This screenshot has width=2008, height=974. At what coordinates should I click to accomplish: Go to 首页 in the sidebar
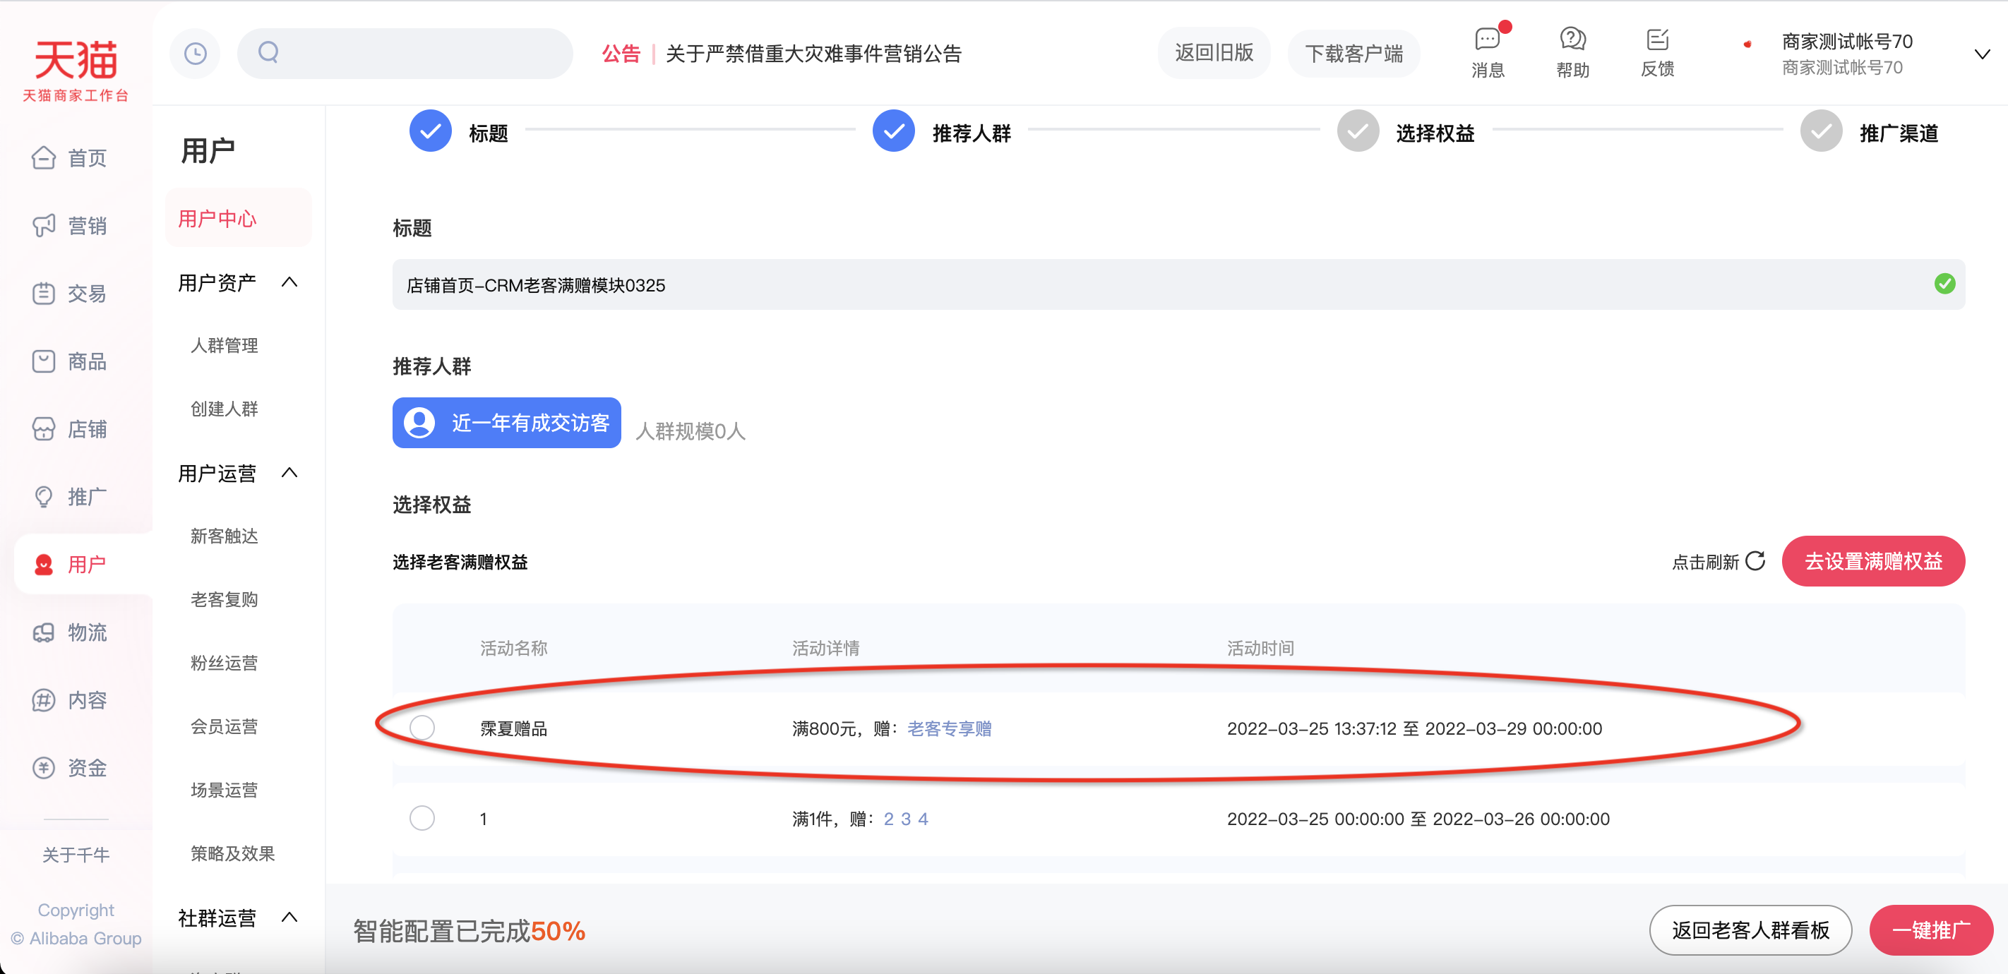click(70, 158)
